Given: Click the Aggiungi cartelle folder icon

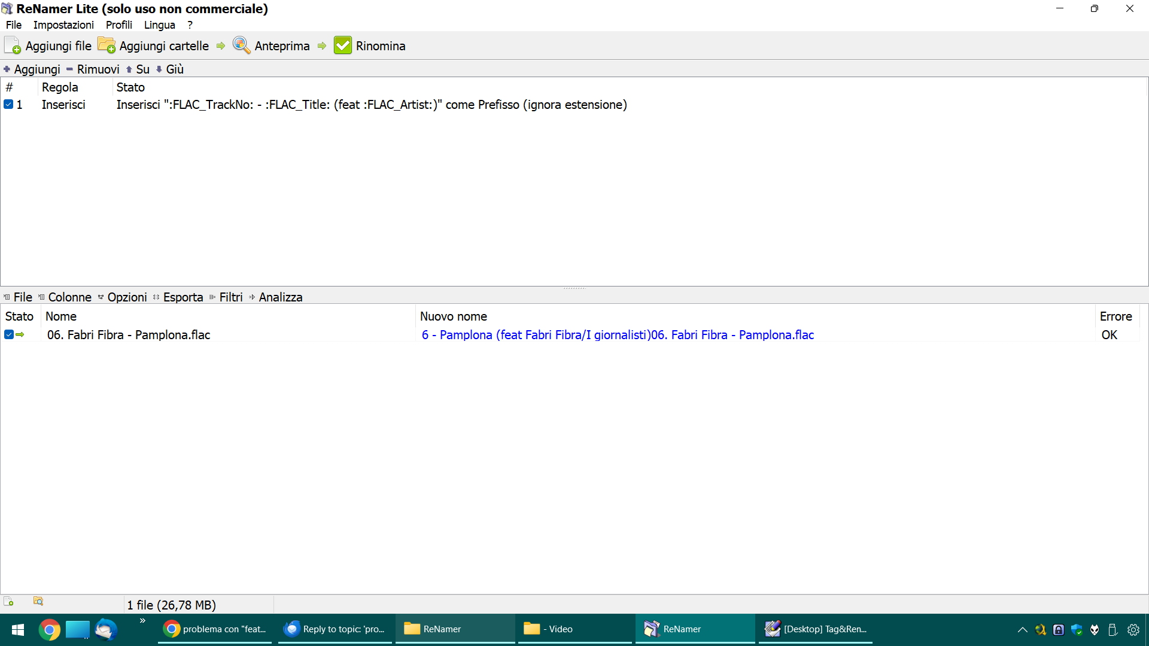Looking at the screenshot, I should click(x=107, y=45).
